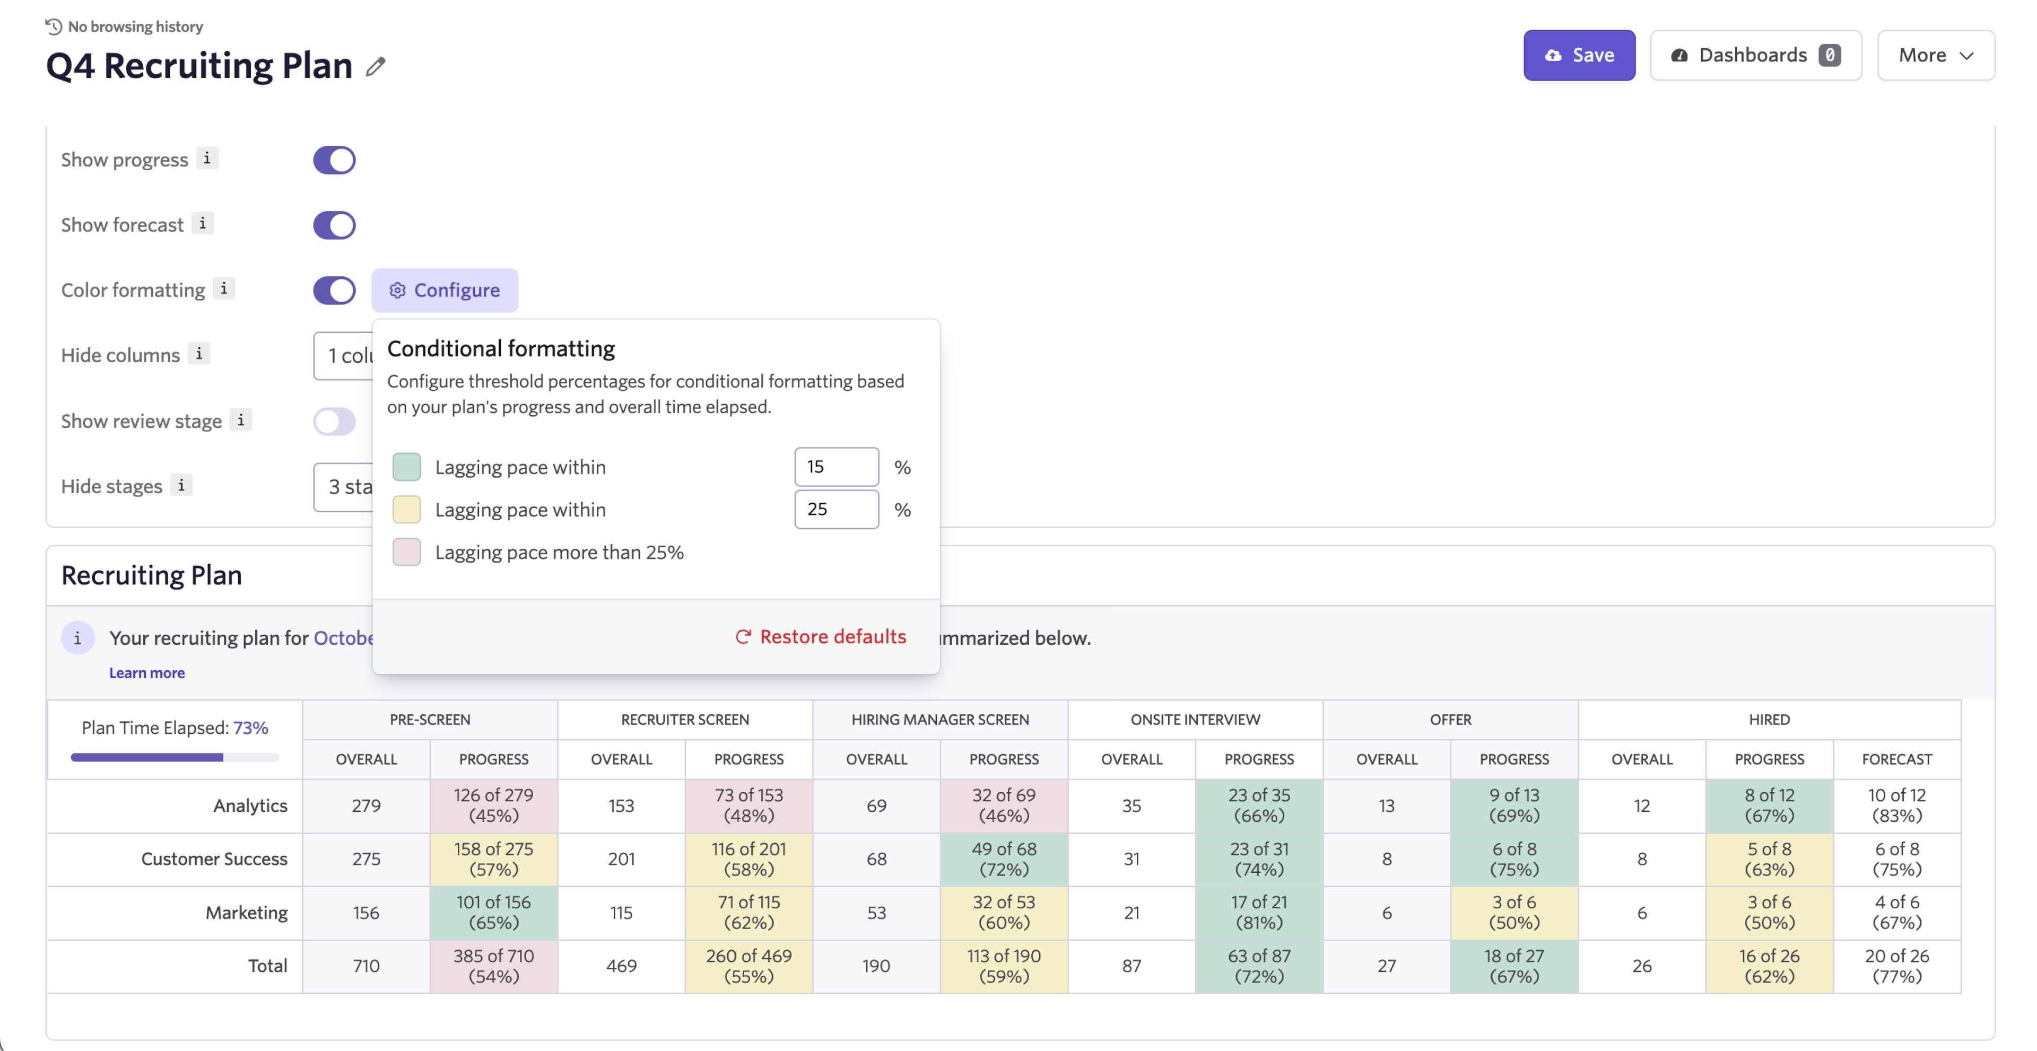Click the OFFER column header
Screen dimensions: 2037x1051
point(1450,720)
